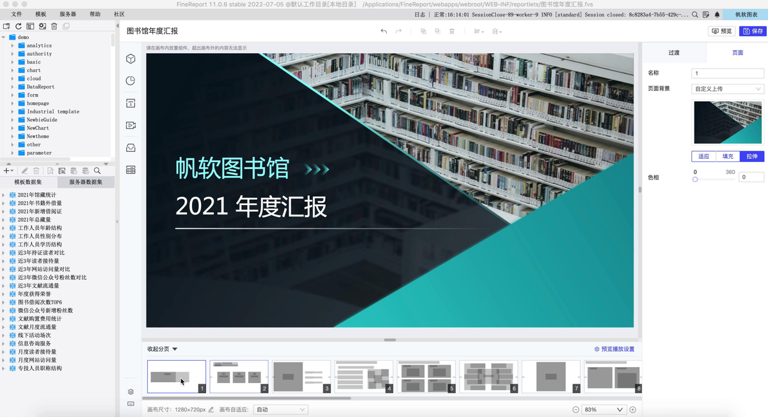Redo the canvas action
768x417 pixels.
pyautogui.click(x=398, y=31)
